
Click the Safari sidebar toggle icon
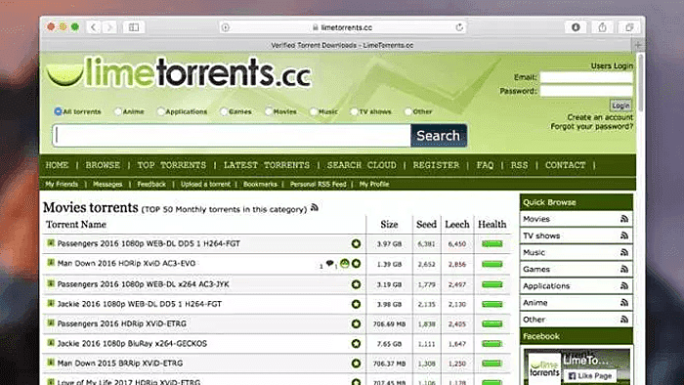[x=134, y=27]
